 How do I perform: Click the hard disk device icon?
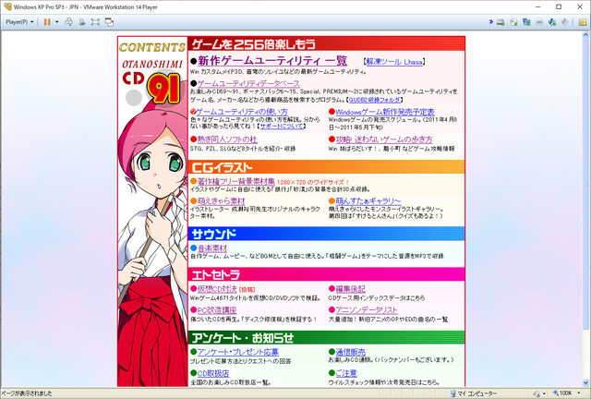pyautogui.click(x=501, y=22)
